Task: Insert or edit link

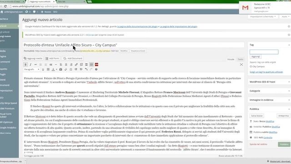Action: [x=76, y=65]
